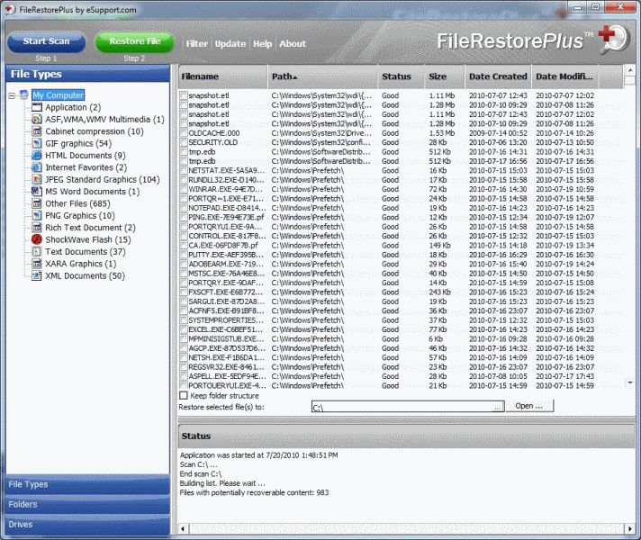
Task: Collapse the My Computer tree node
Action: (x=12, y=95)
